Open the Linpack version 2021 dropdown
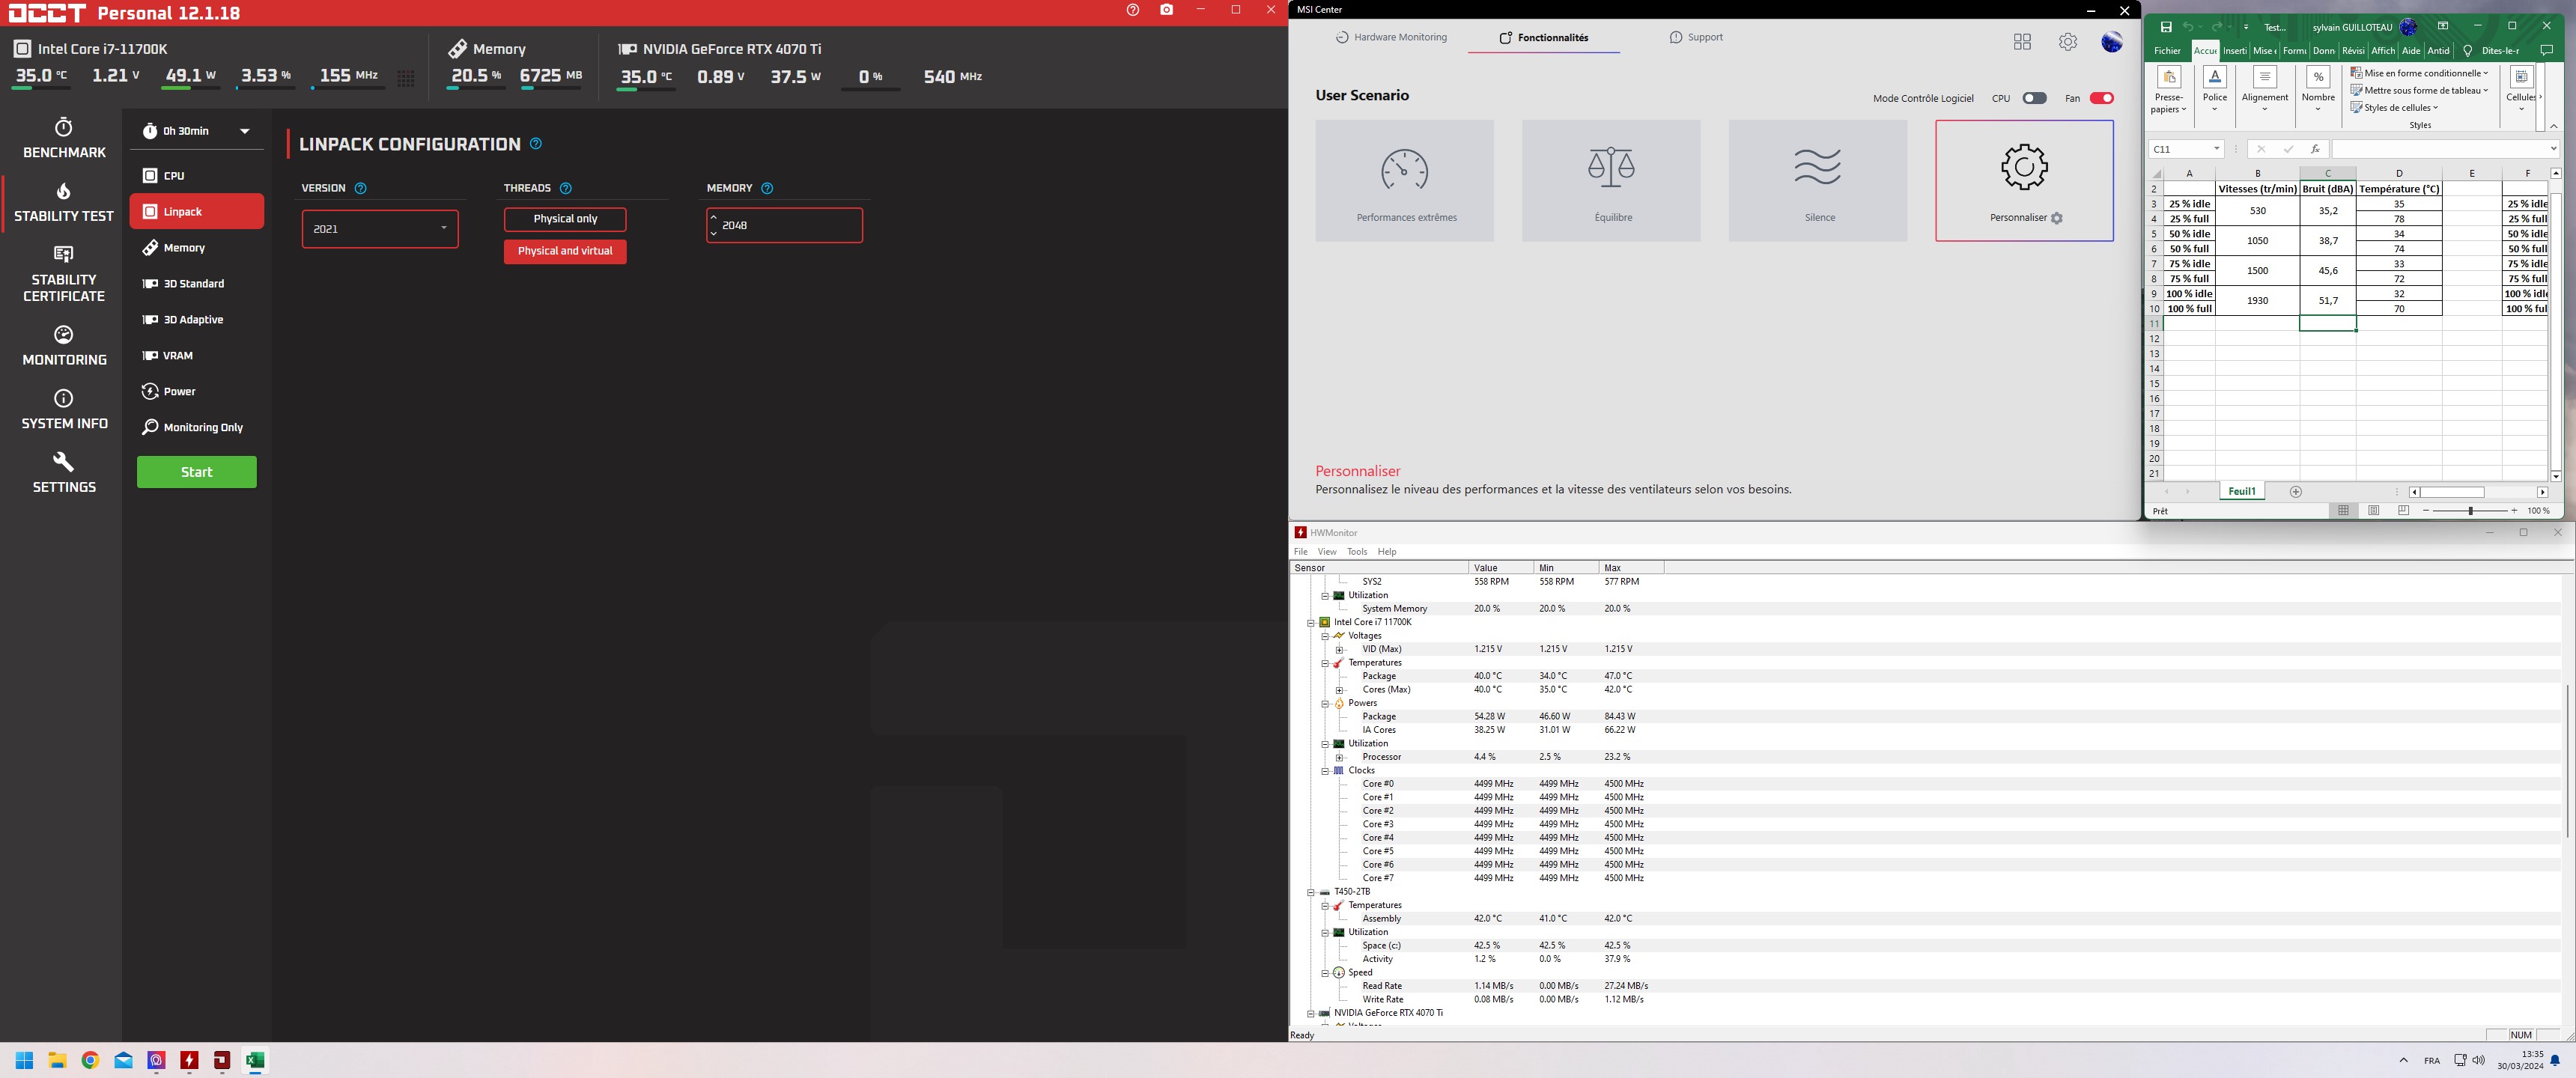The width and height of the screenshot is (2576, 1078). click(x=380, y=229)
